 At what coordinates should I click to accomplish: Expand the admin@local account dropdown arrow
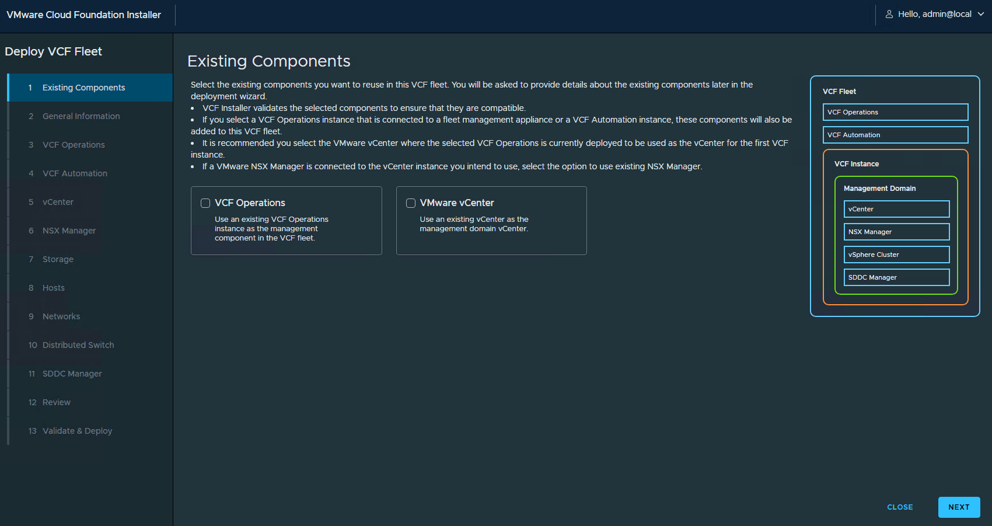coord(981,14)
